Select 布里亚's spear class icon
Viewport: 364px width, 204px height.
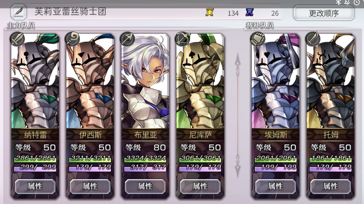point(127,39)
